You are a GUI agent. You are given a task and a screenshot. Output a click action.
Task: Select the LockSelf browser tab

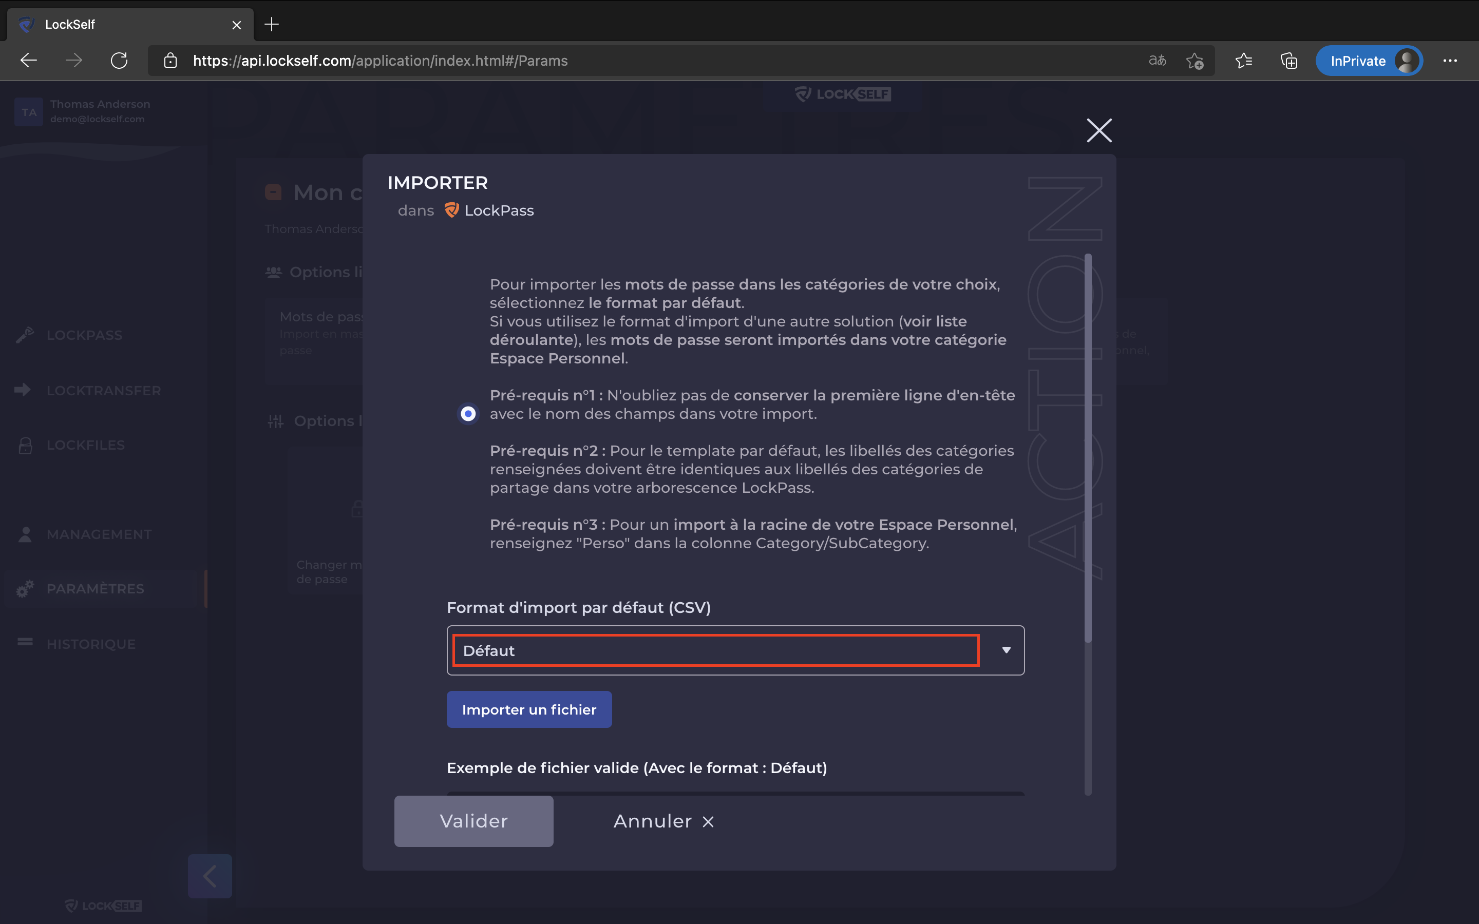pyautogui.click(x=130, y=25)
